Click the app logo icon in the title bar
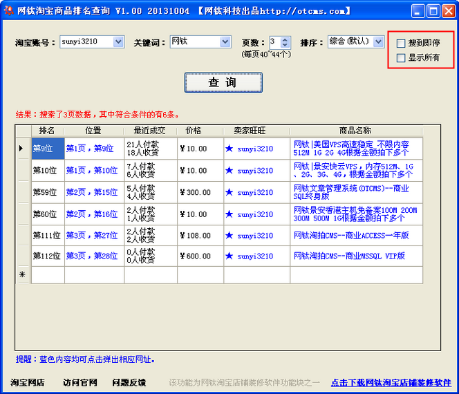The height and width of the screenshot is (394, 459). click(x=8, y=10)
